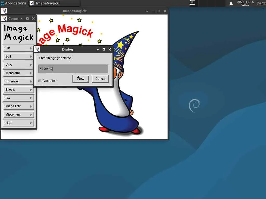This screenshot has width=266, height=199.
Task: Close the Commands window
Action: pos(34,18)
